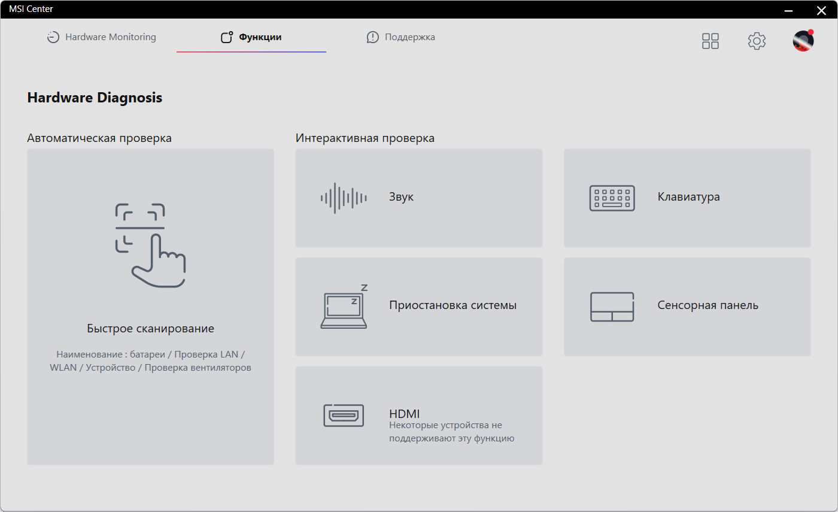838x512 pixels.
Task: Open the Звук test card
Action: pos(419,198)
